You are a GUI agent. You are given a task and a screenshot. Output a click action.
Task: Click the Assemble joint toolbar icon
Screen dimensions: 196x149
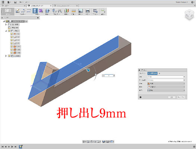tap(54, 11)
